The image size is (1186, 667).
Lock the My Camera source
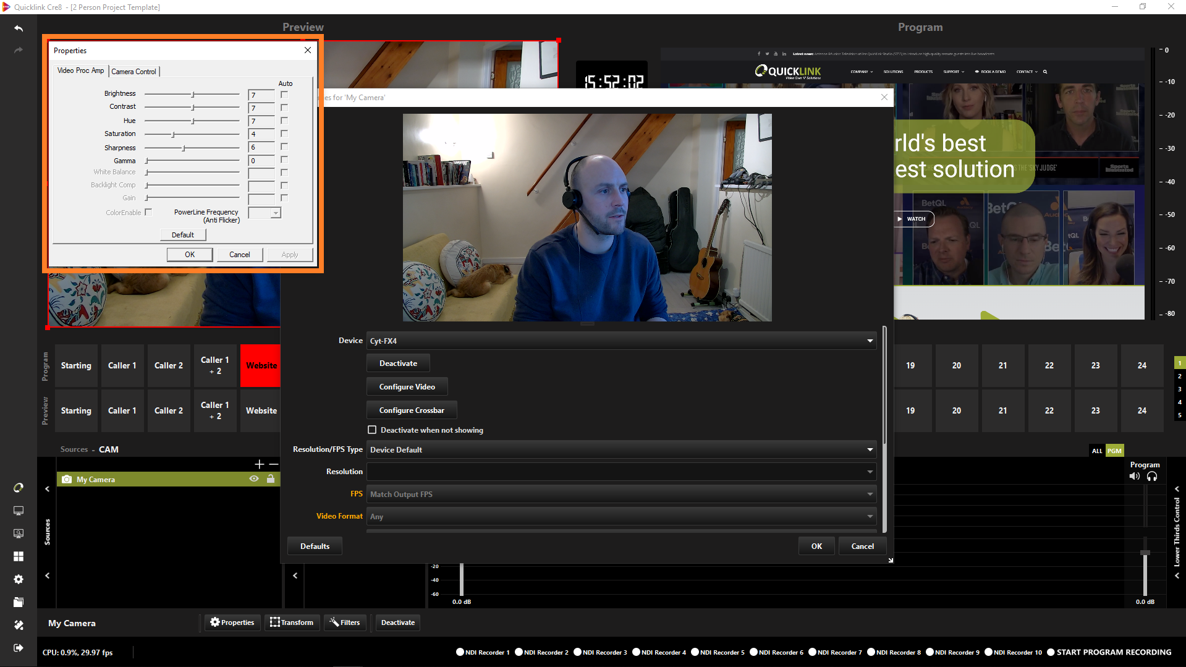(271, 479)
